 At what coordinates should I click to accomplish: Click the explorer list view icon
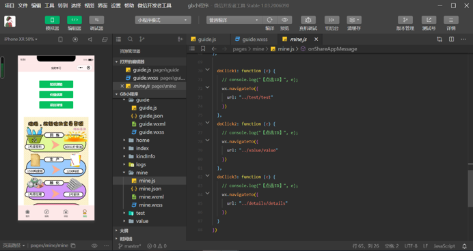tap(118, 39)
